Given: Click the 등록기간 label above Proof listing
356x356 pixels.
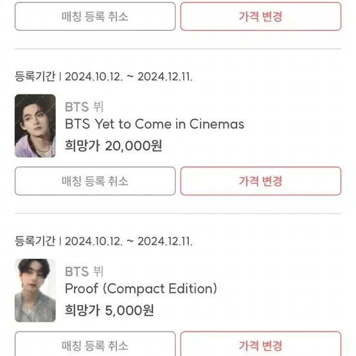Looking at the screenshot, I should (x=35, y=241).
